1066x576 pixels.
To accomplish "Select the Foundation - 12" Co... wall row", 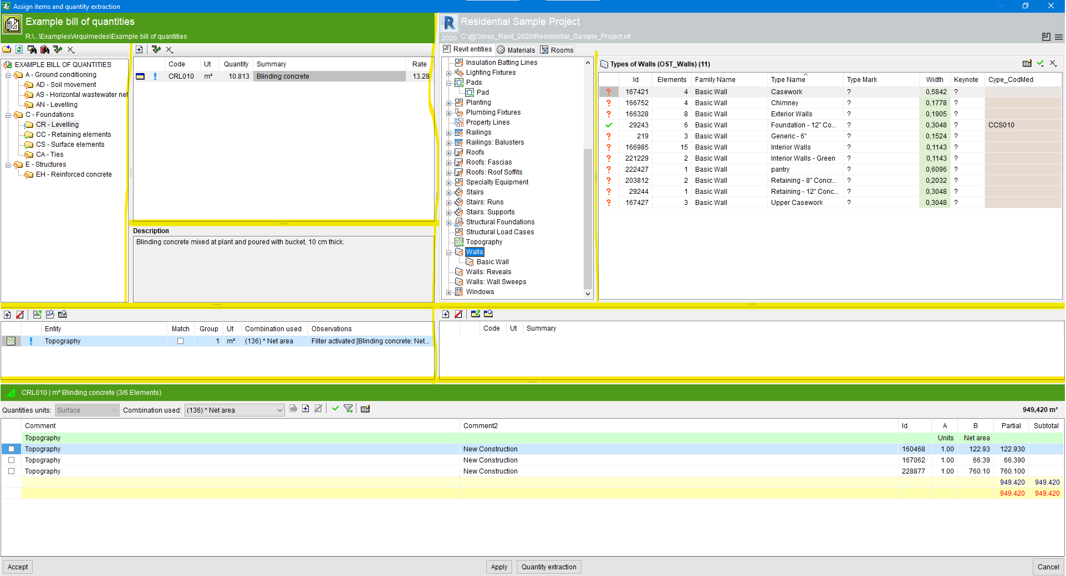I will (x=830, y=125).
